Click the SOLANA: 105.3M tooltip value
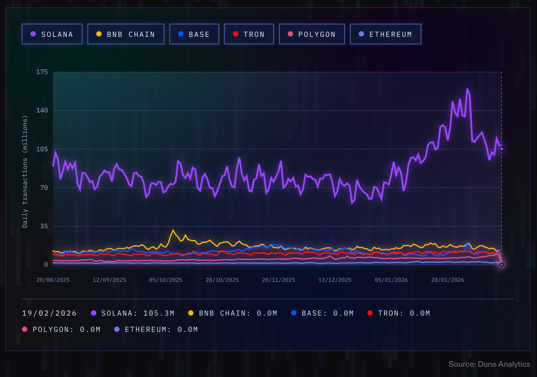 coord(139,313)
